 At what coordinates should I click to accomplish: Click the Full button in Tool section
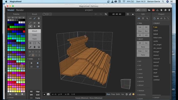(x=140, y=27)
